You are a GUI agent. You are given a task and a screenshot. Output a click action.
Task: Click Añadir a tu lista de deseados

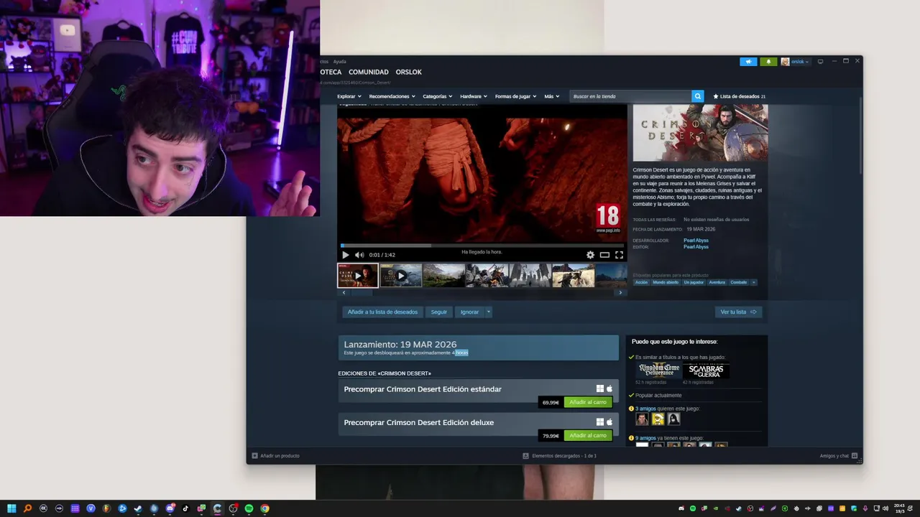382,312
